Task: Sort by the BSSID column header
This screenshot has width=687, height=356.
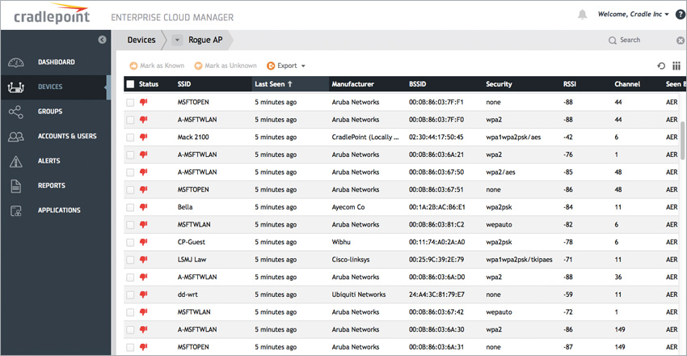Action: tap(417, 84)
